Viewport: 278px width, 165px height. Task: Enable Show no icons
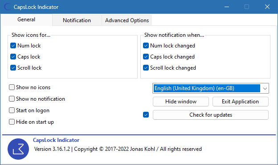click(12, 87)
